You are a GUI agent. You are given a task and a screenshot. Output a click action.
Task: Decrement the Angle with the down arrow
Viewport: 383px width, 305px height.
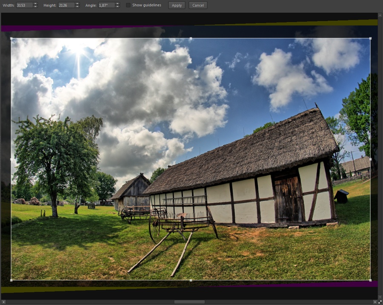117,6
